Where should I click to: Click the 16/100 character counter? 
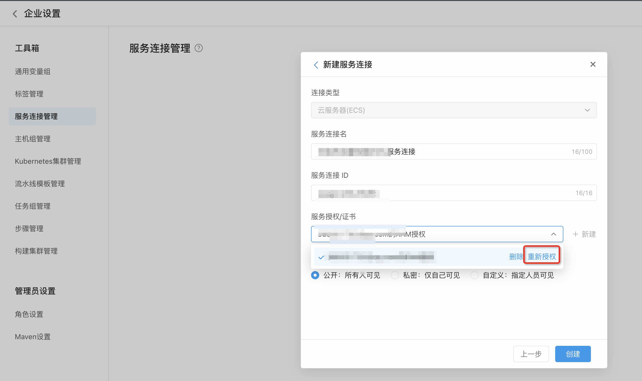(582, 152)
